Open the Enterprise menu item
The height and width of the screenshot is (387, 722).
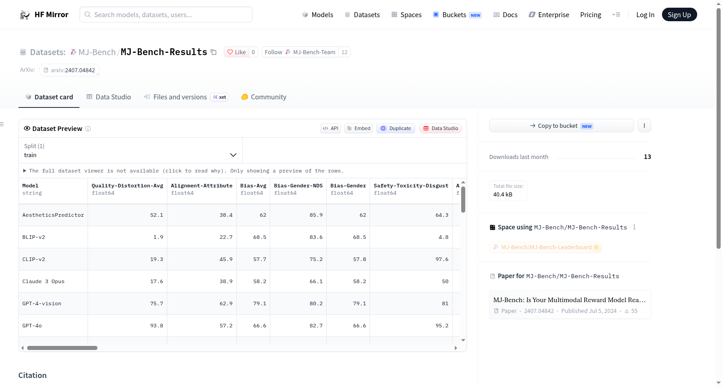pos(549,15)
